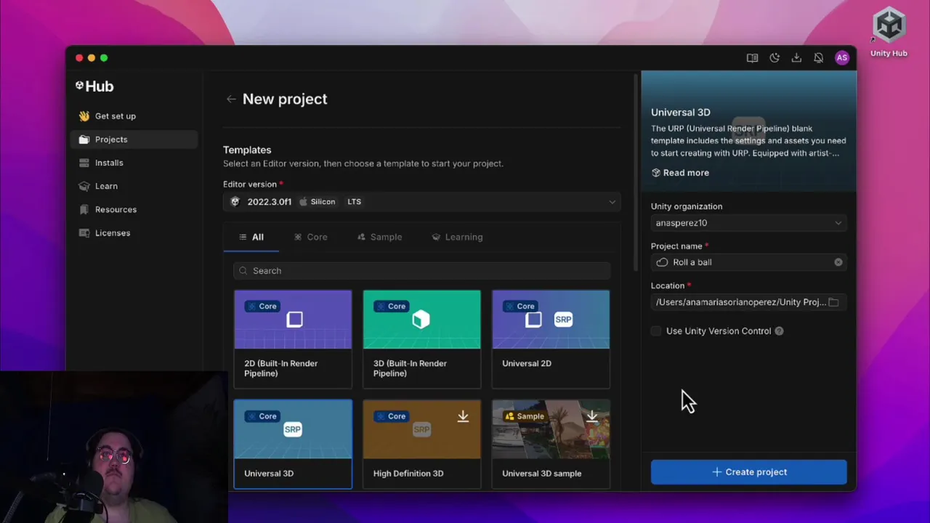
Task: Click the Get set up hand icon
Action: click(x=84, y=116)
